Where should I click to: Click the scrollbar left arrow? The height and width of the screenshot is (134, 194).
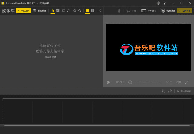[2, 125]
